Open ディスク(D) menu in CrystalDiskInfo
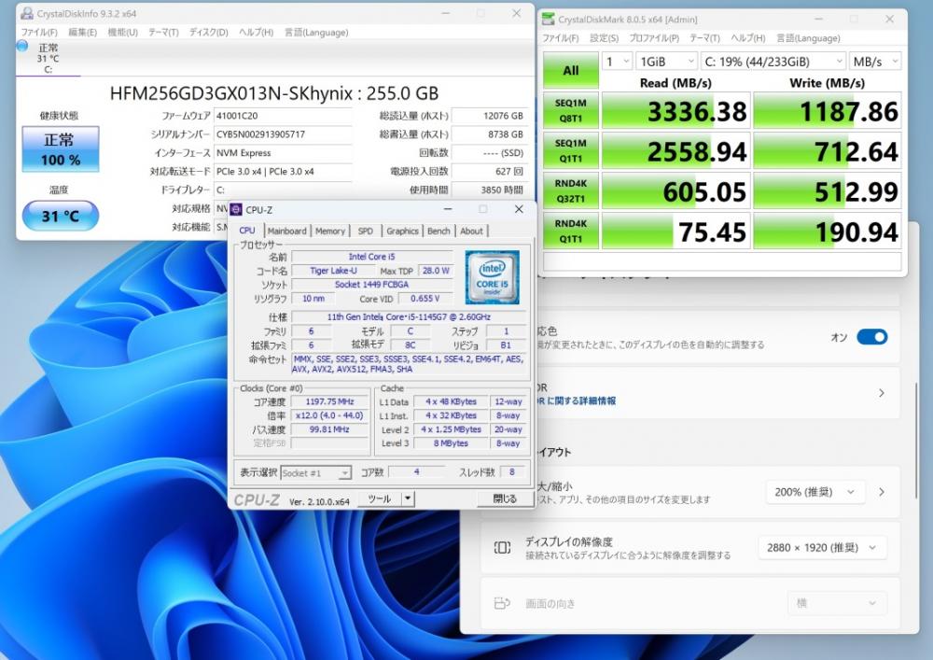This screenshot has height=660, width=933. (208, 32)
